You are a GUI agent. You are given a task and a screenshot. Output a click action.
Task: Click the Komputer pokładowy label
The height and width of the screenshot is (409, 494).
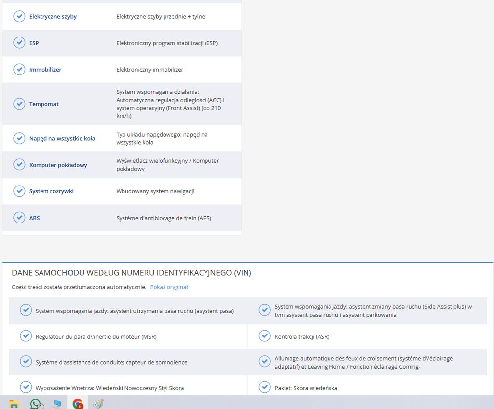58,165
